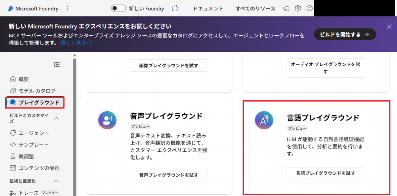This screenshot has height=196, width=397.
Task: Click the 言語プレイグラウンド description text
Action: pos(326,146)
